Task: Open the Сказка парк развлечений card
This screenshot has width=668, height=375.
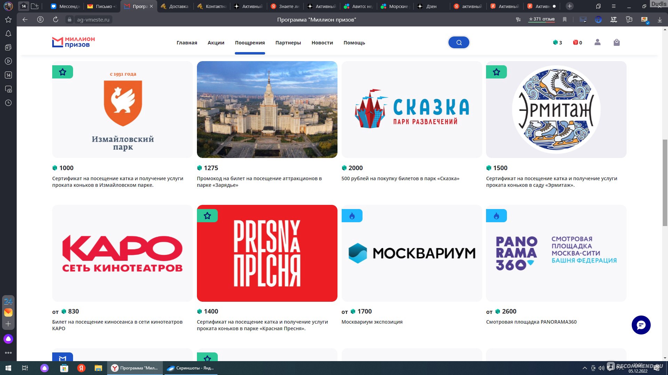Action: (x=412, y=109)
